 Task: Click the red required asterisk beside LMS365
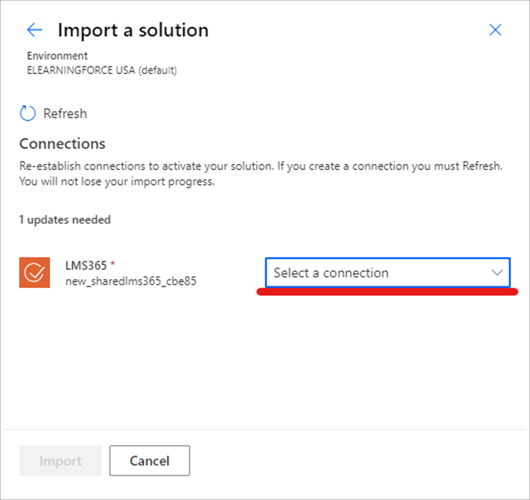[x=112, y=265]
